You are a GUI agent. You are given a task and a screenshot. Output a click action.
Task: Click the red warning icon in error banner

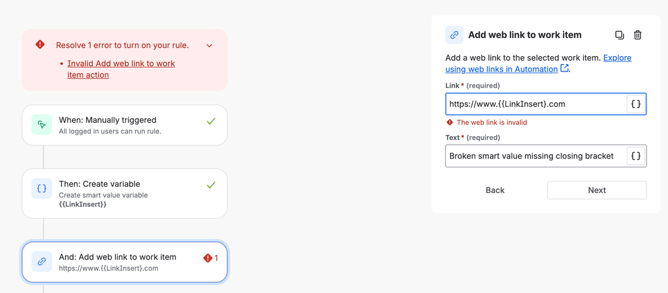pos(40,45)
